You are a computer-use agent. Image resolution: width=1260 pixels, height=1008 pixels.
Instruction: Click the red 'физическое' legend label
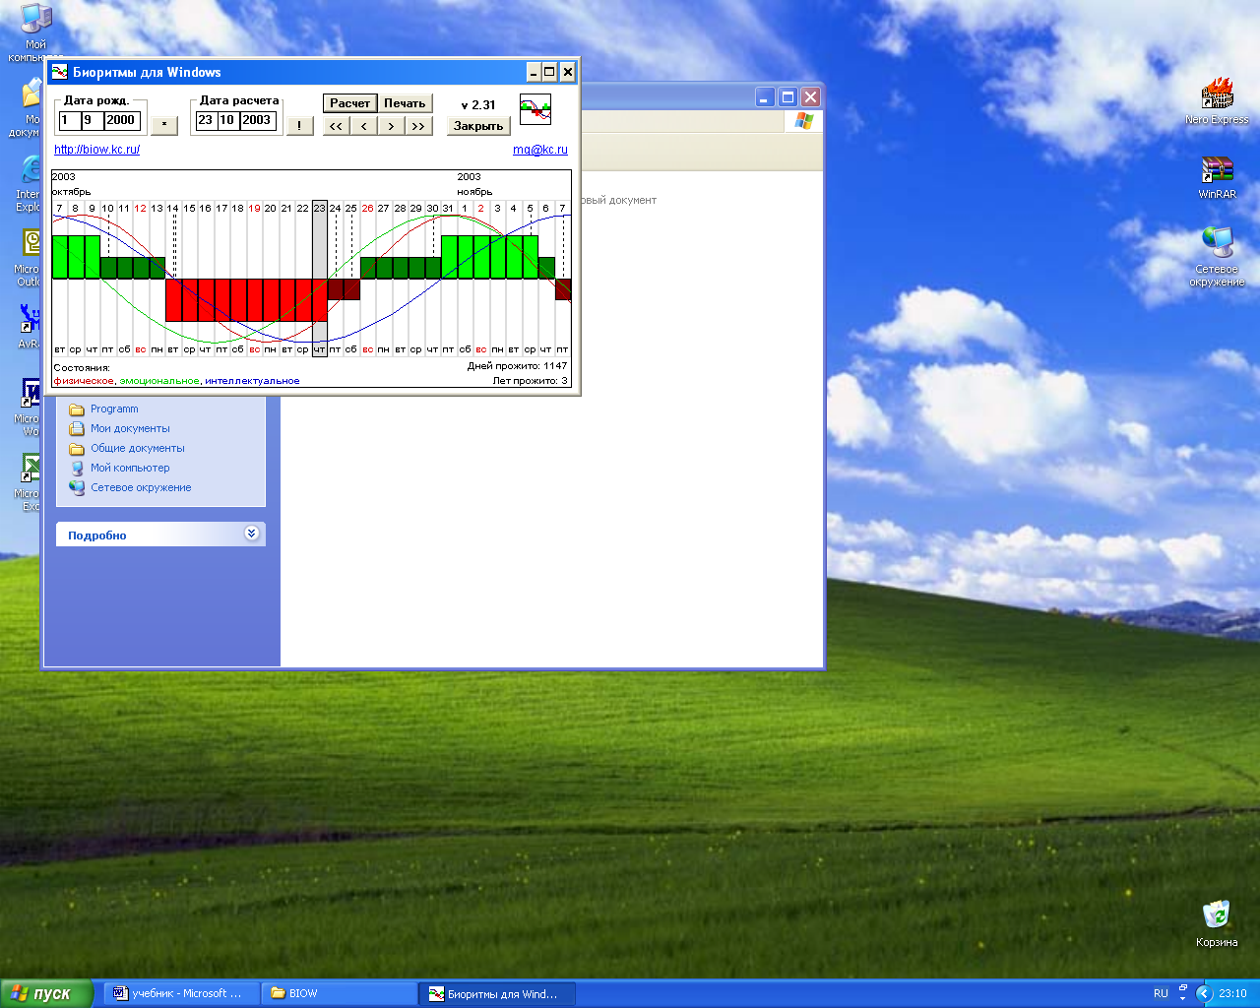click(x=85, y=381)
